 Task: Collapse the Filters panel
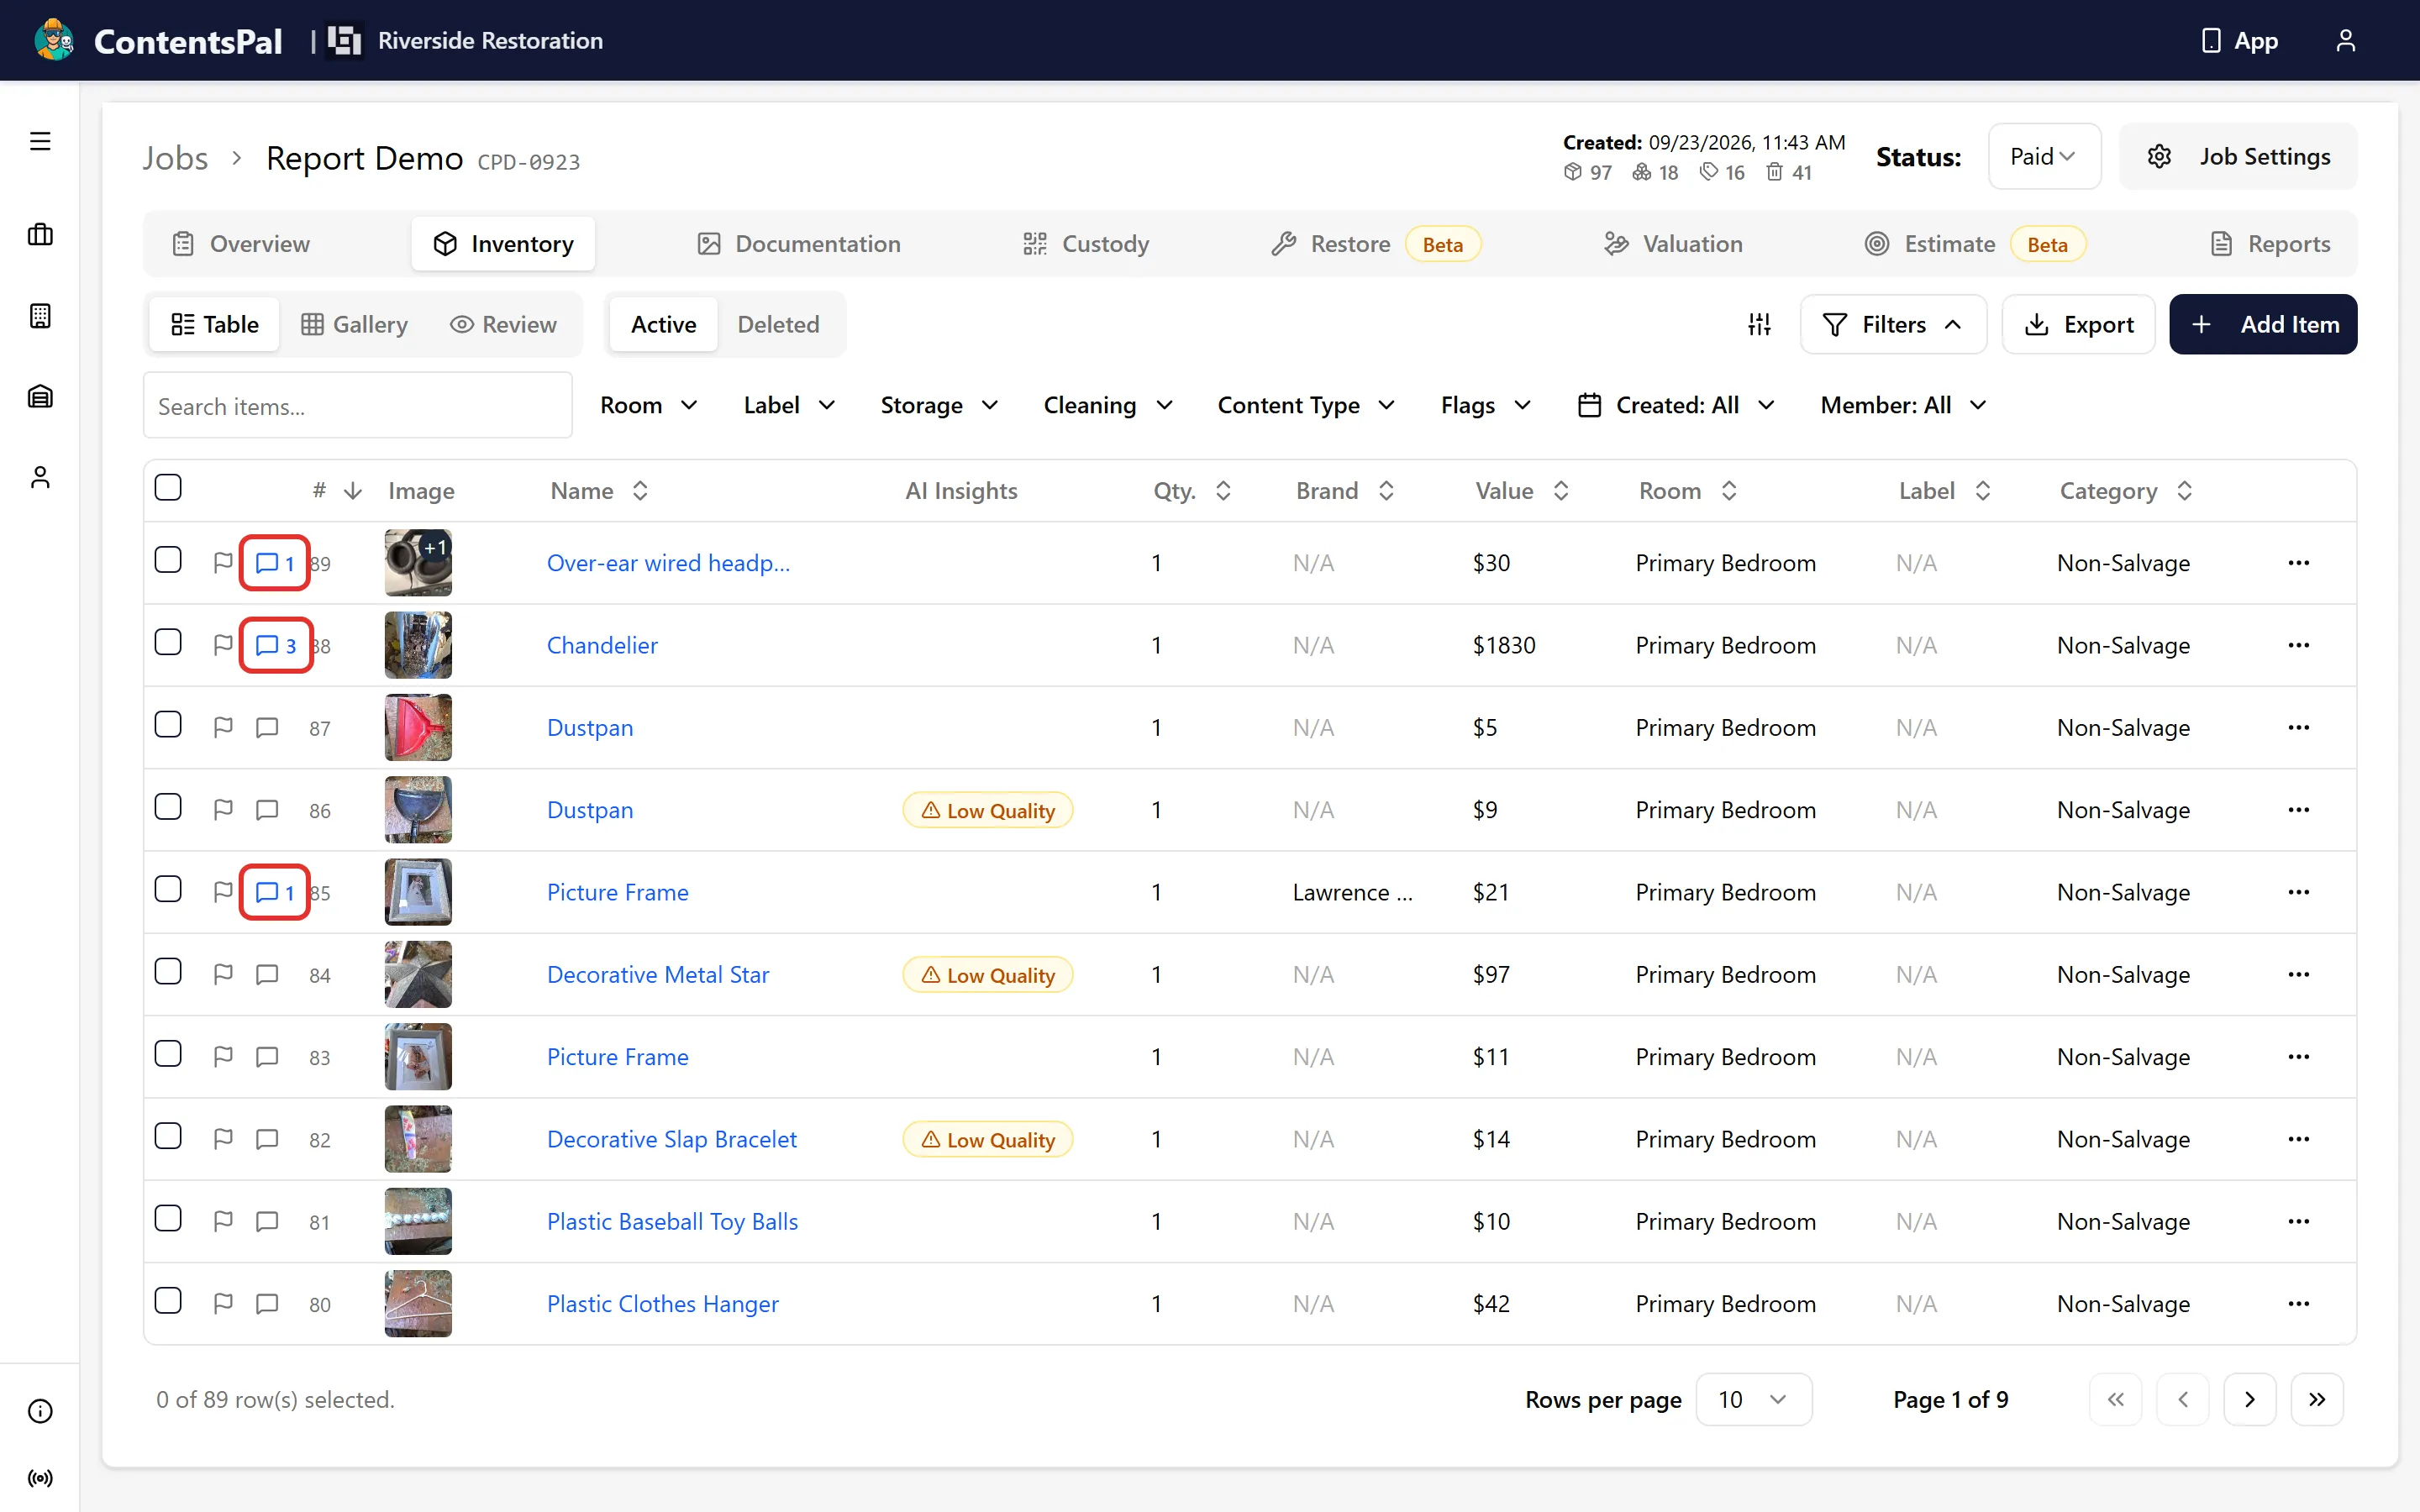tap(1893, 324)
